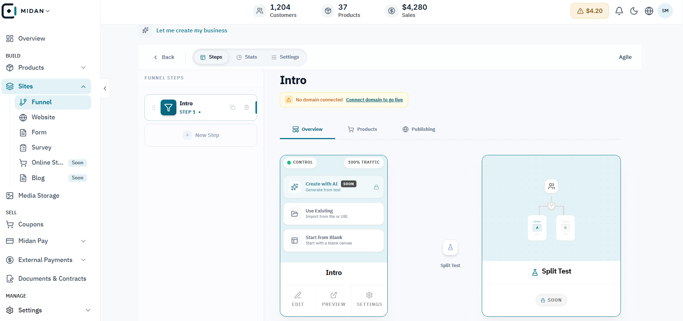Viewport: 683px width, 321px height.
Task: Choose Use Existing import option
Action: (x=333, y=214)
